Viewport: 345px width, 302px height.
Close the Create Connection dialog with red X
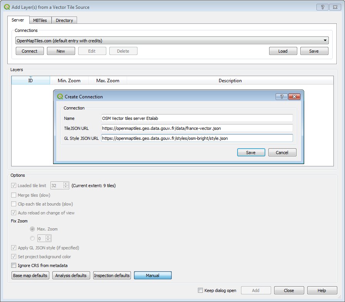[294, 96]
